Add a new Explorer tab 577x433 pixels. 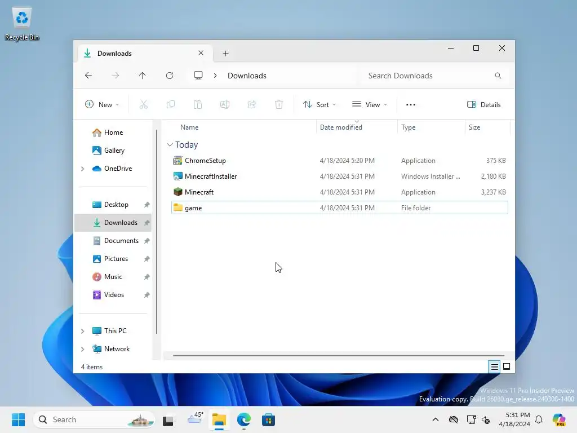226,54
